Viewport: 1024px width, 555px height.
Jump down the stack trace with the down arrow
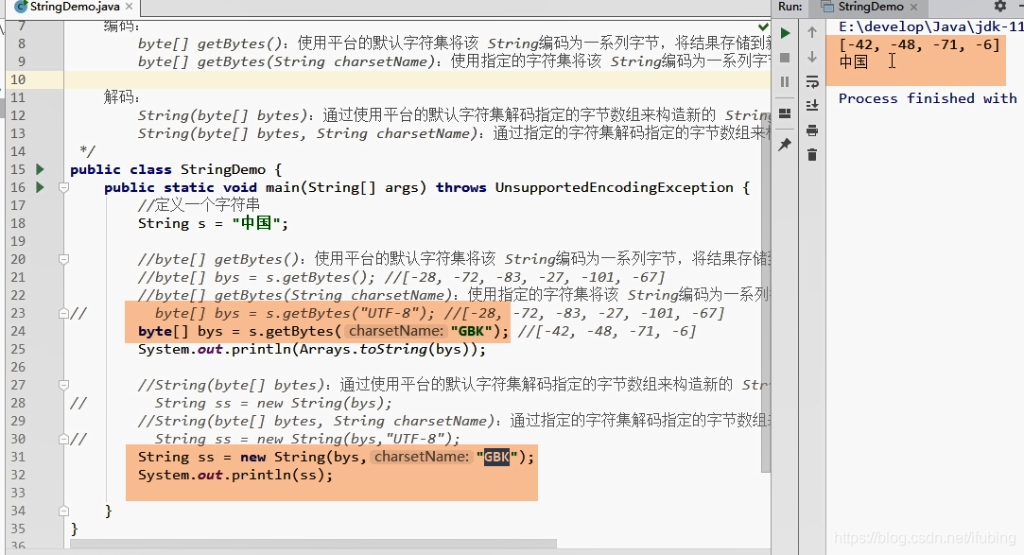pos(812,57)
